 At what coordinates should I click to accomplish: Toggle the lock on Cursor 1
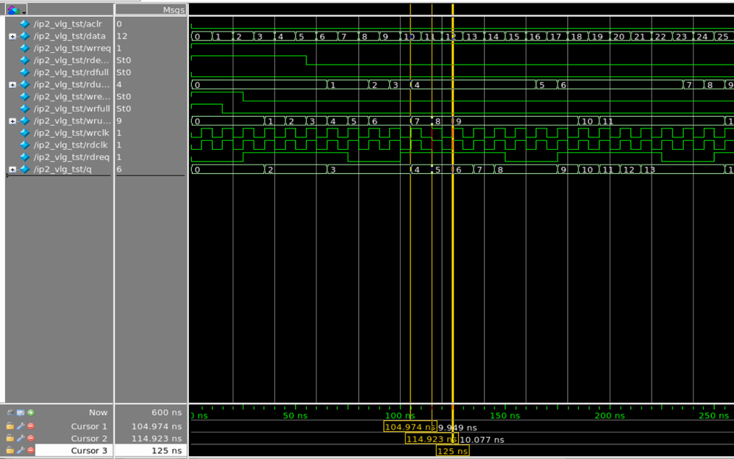(10, 426)
